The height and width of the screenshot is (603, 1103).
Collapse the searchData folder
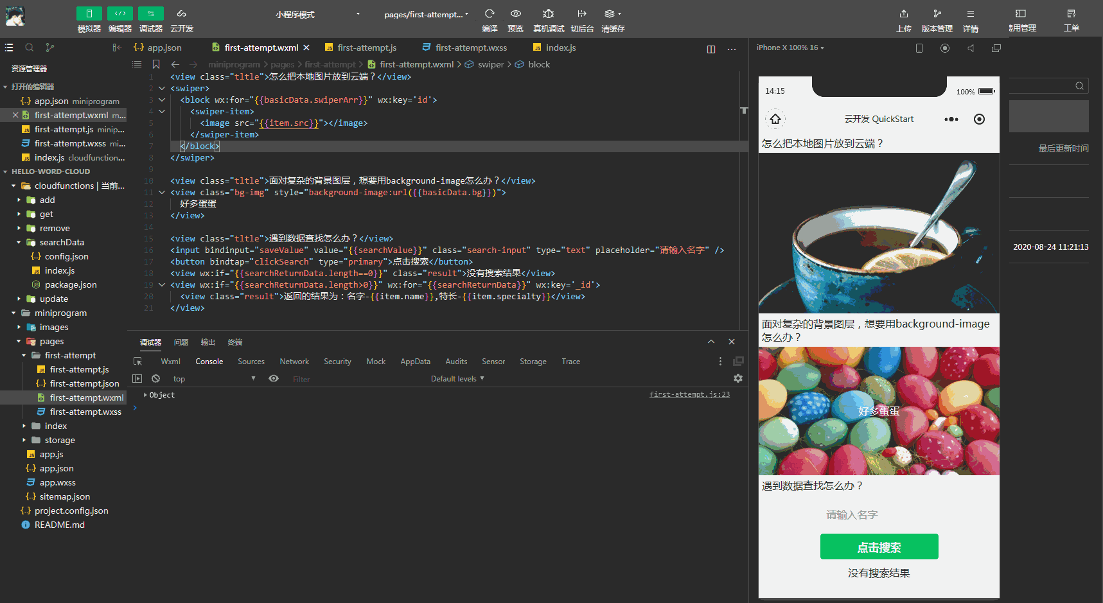pyautogui.click(x=19, y=243)
